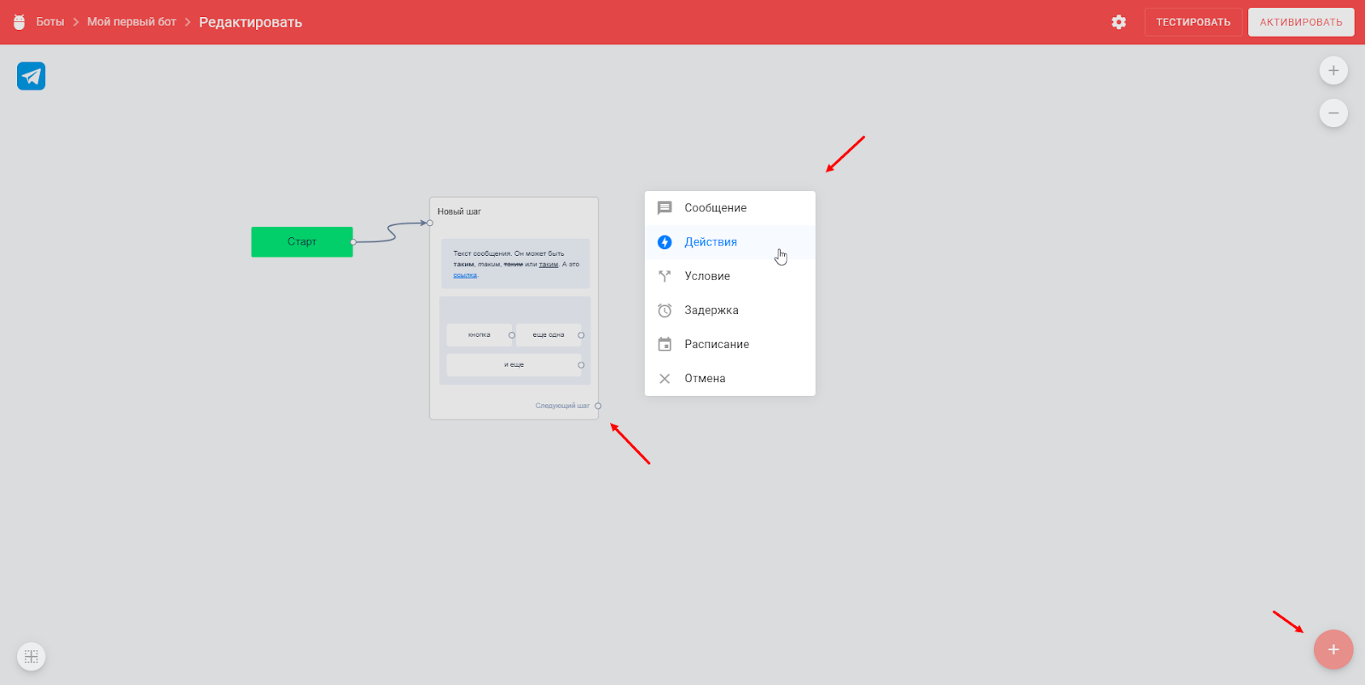Image resolution: width=1365 pixels, height=685 pixels.
Task: Zoom out the canvas with minus button
Action: point(1333,113)
